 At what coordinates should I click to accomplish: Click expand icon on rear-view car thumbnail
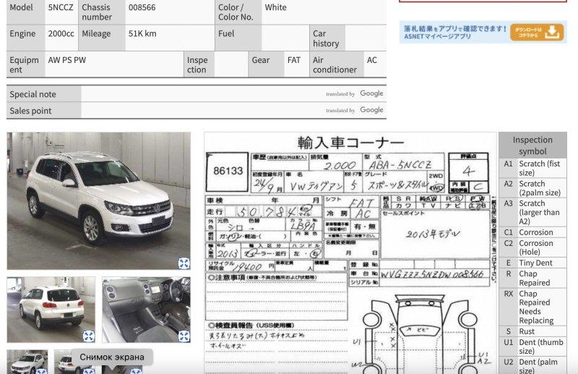point(88,336)
